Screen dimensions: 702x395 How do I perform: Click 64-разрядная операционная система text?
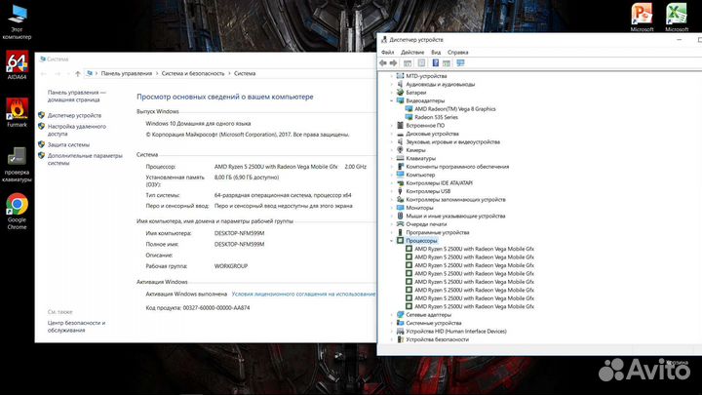pos(283,195)
